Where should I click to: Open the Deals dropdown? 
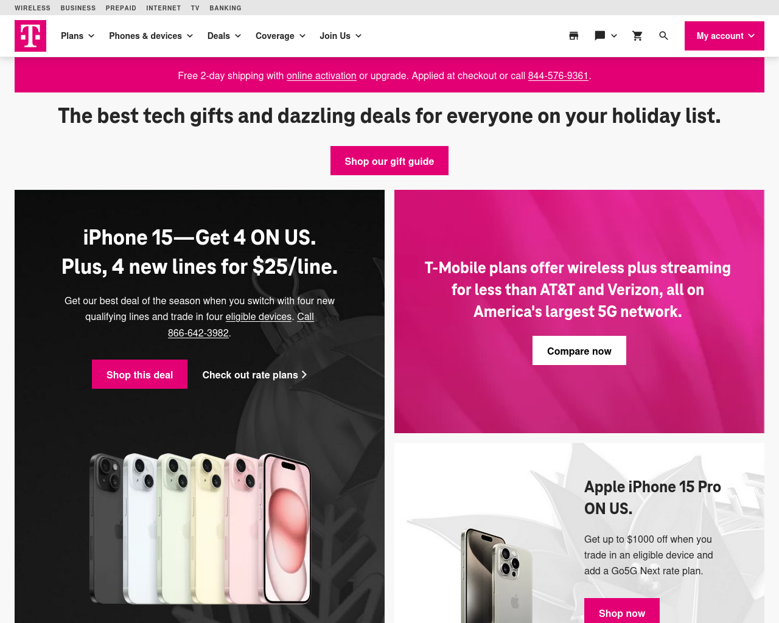tap(225, 36)
